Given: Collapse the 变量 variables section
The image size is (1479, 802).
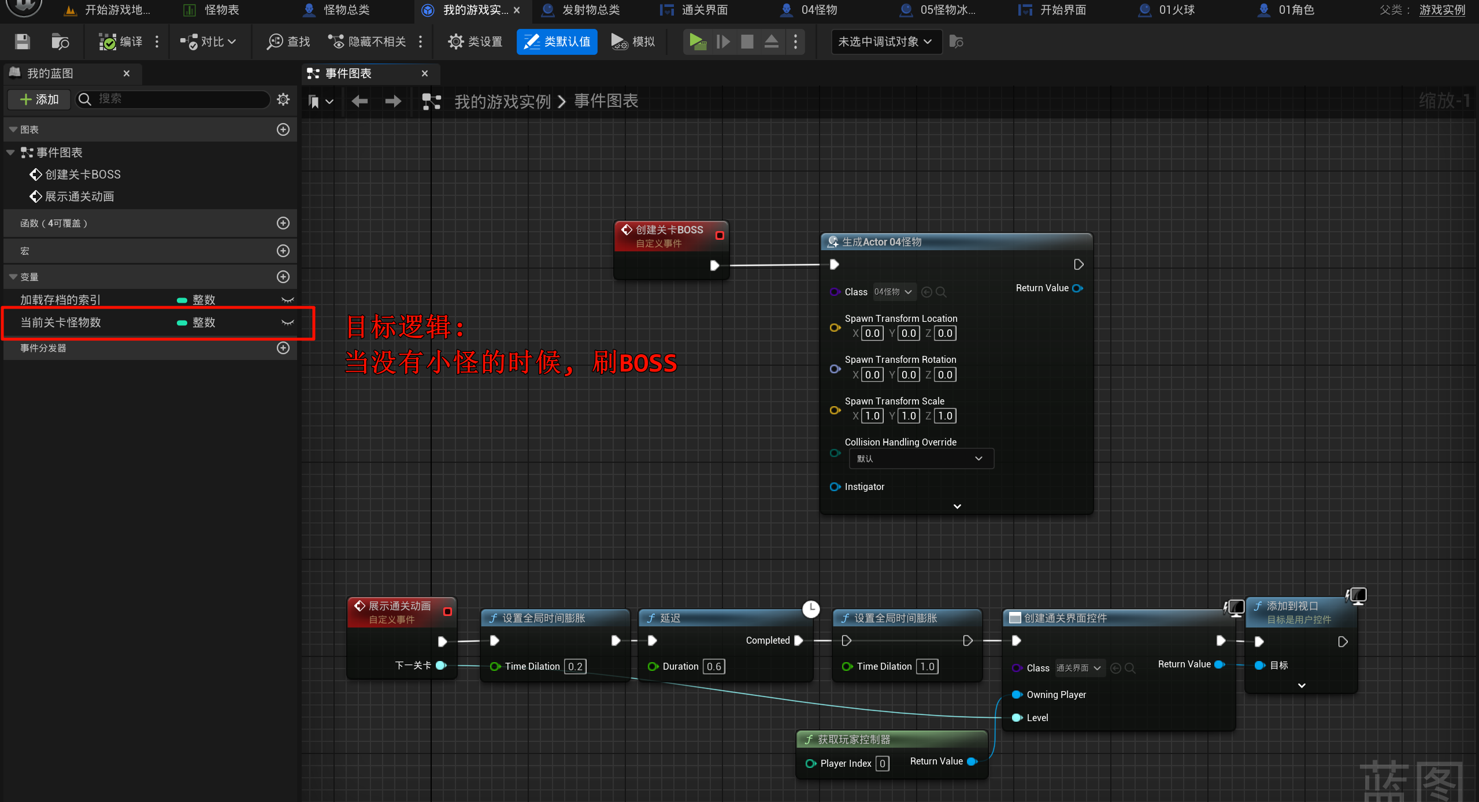Looking at the screenshot, I should (x=13, y=277).
